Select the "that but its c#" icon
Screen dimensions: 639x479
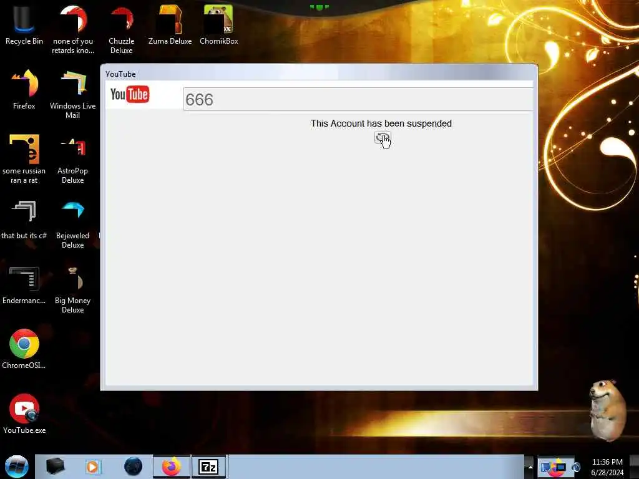coord(24,220)
